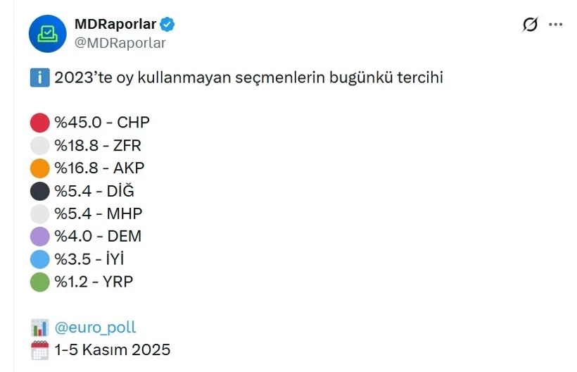Screen dimensions: 577x372
Task: Click the calendar emoji icon
Action: 40,349
